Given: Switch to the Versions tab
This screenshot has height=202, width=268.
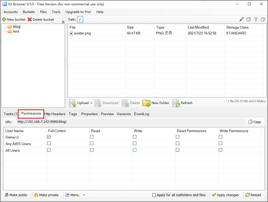Looking at the screenshot, I should click(124, 114).
